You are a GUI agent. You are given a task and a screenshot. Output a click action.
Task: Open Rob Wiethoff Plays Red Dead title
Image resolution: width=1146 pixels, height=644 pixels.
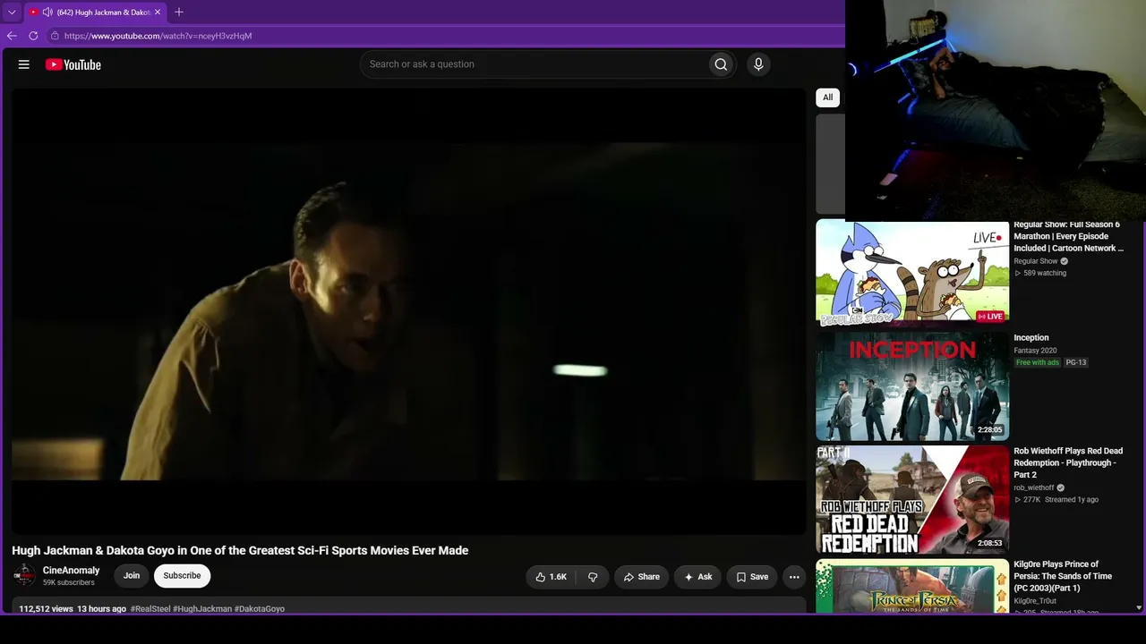point(1068,462)
